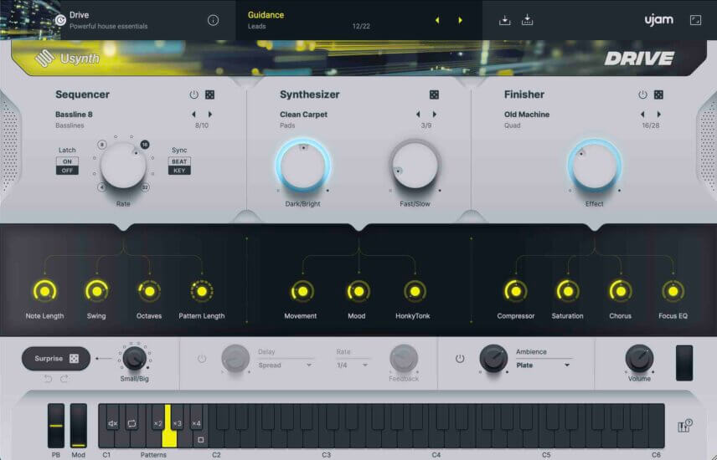Set Sync to BEAT
717x460 pixels.
pos(179,161)
